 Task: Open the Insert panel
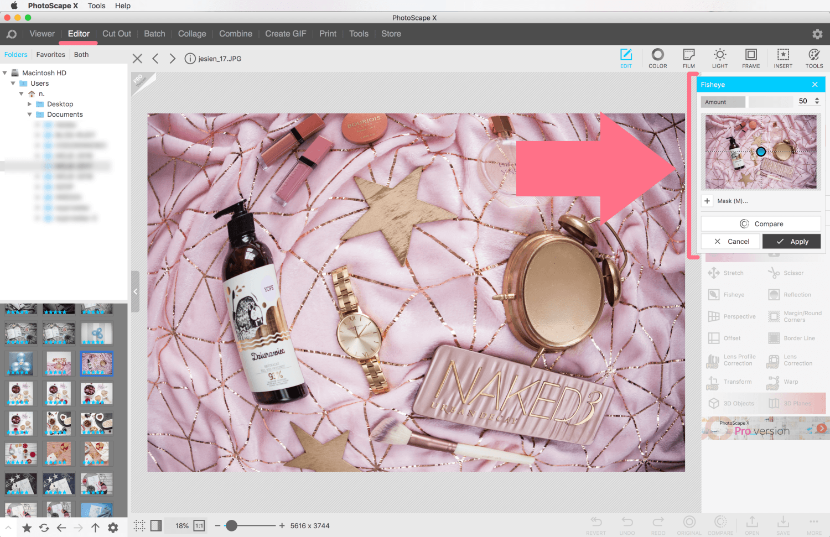783,58
